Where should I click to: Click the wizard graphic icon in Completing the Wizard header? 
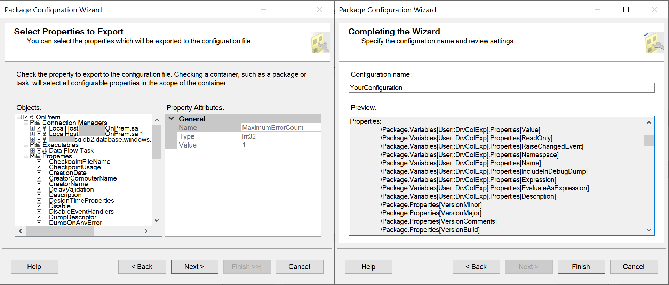tap(654, 43)
